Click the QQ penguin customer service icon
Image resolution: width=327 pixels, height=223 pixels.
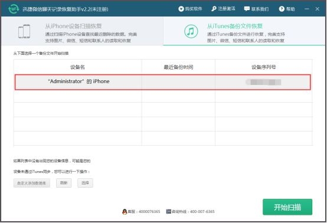(x=125, y=212)
